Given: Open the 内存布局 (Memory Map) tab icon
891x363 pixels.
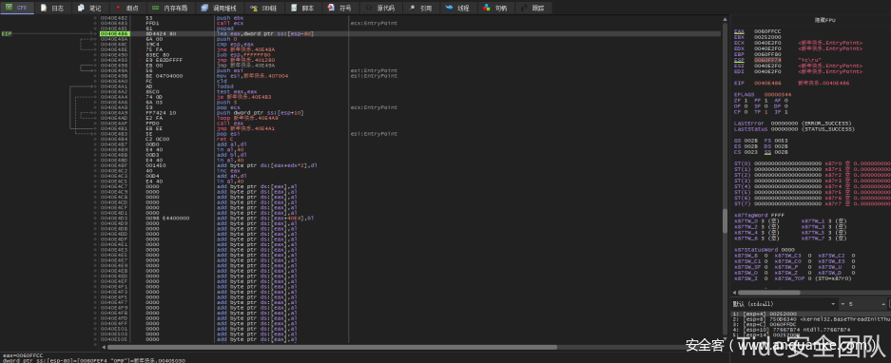Looking at the screenshot, I should [156, 8].
